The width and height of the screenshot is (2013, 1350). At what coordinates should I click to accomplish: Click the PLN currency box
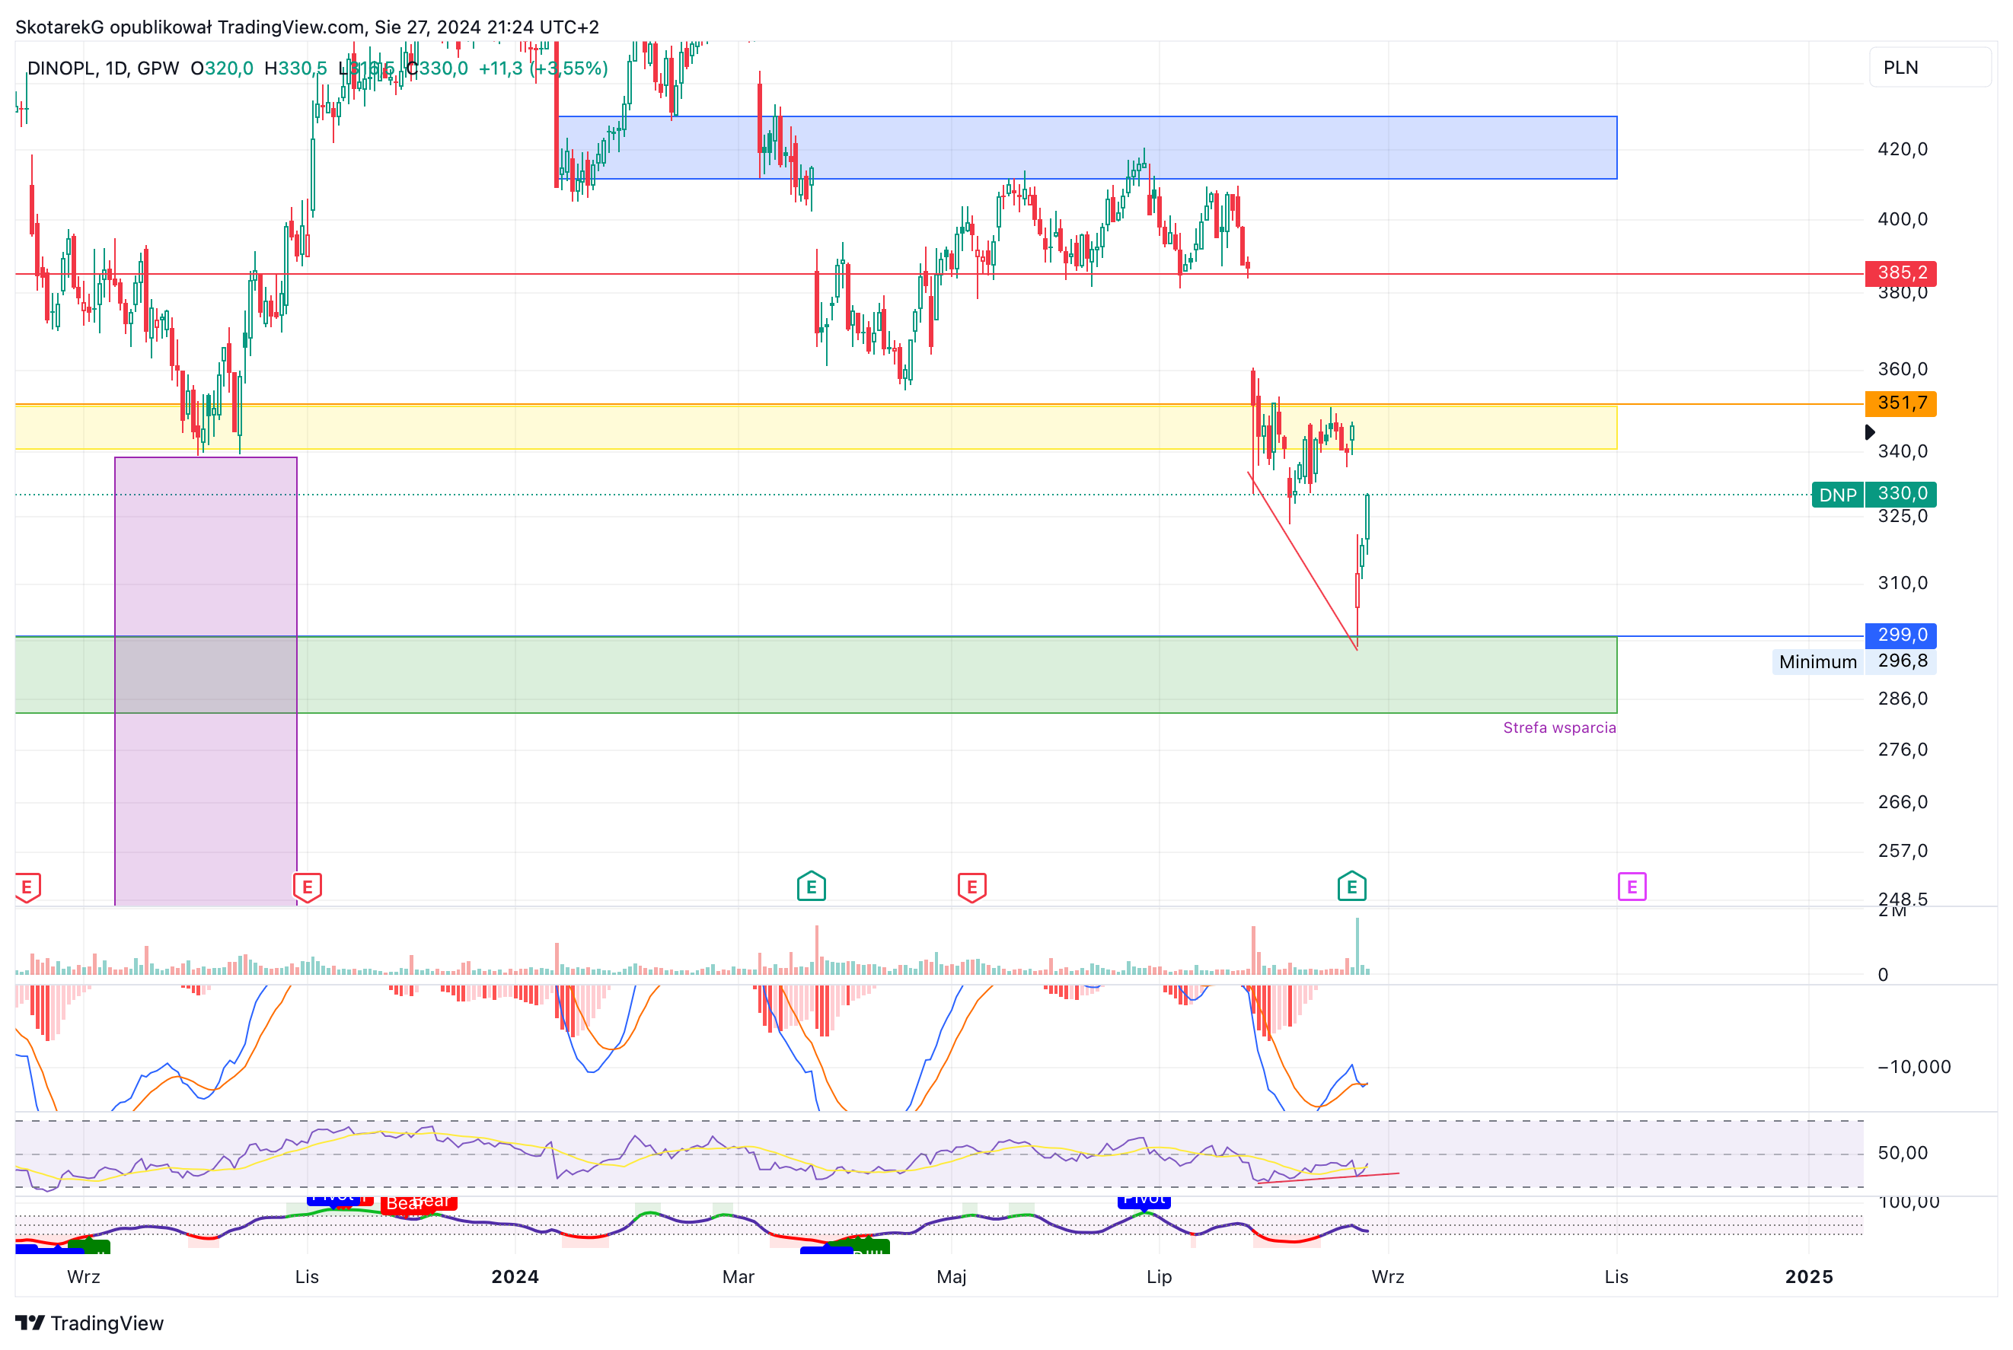[1929, 67]
